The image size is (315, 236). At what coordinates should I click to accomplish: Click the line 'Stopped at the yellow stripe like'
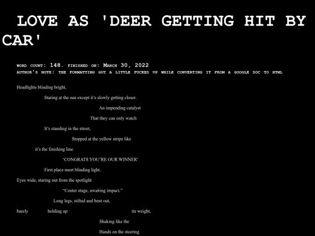click(101, 139)
